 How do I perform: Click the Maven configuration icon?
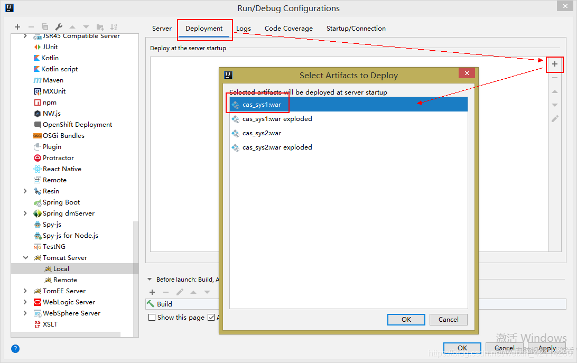point(37,80)
